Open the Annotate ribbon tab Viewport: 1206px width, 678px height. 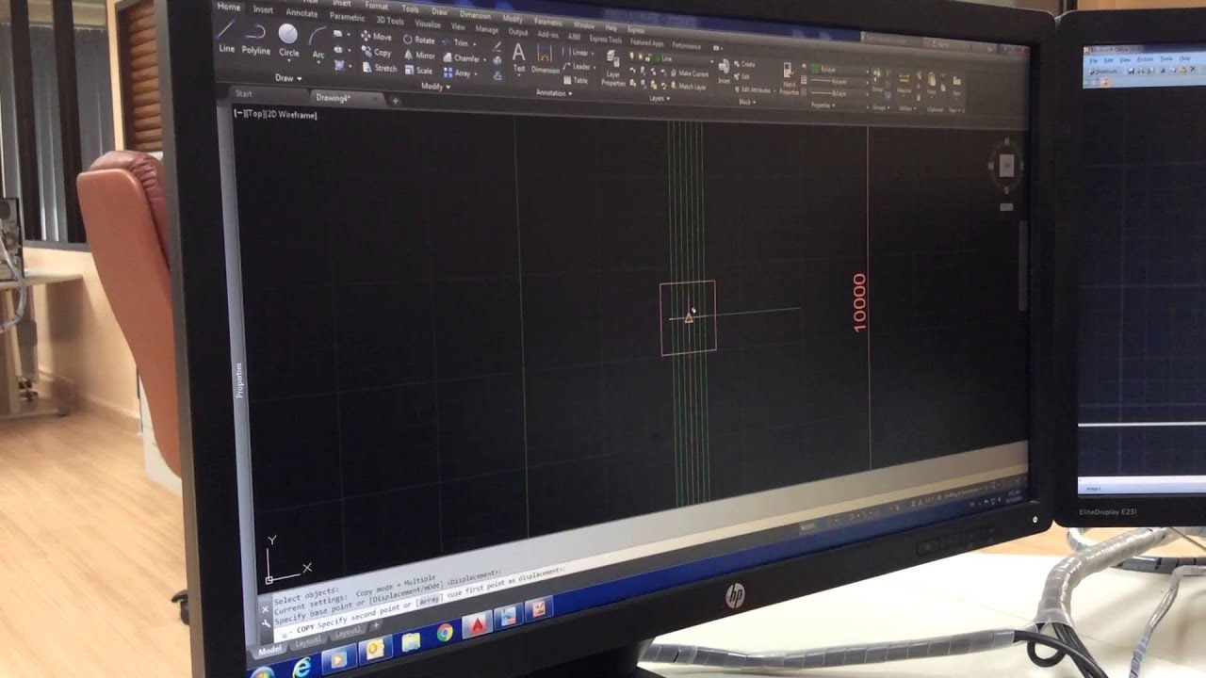pos(301,13)
